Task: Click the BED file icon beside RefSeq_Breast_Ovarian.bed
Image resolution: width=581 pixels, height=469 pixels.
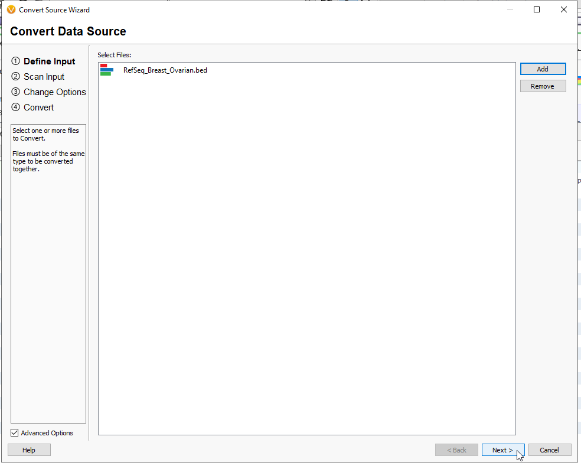Action: pyautogui.click(x=107, y=70)
